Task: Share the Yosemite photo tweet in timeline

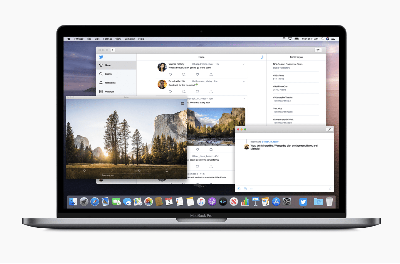Action: 211,149
